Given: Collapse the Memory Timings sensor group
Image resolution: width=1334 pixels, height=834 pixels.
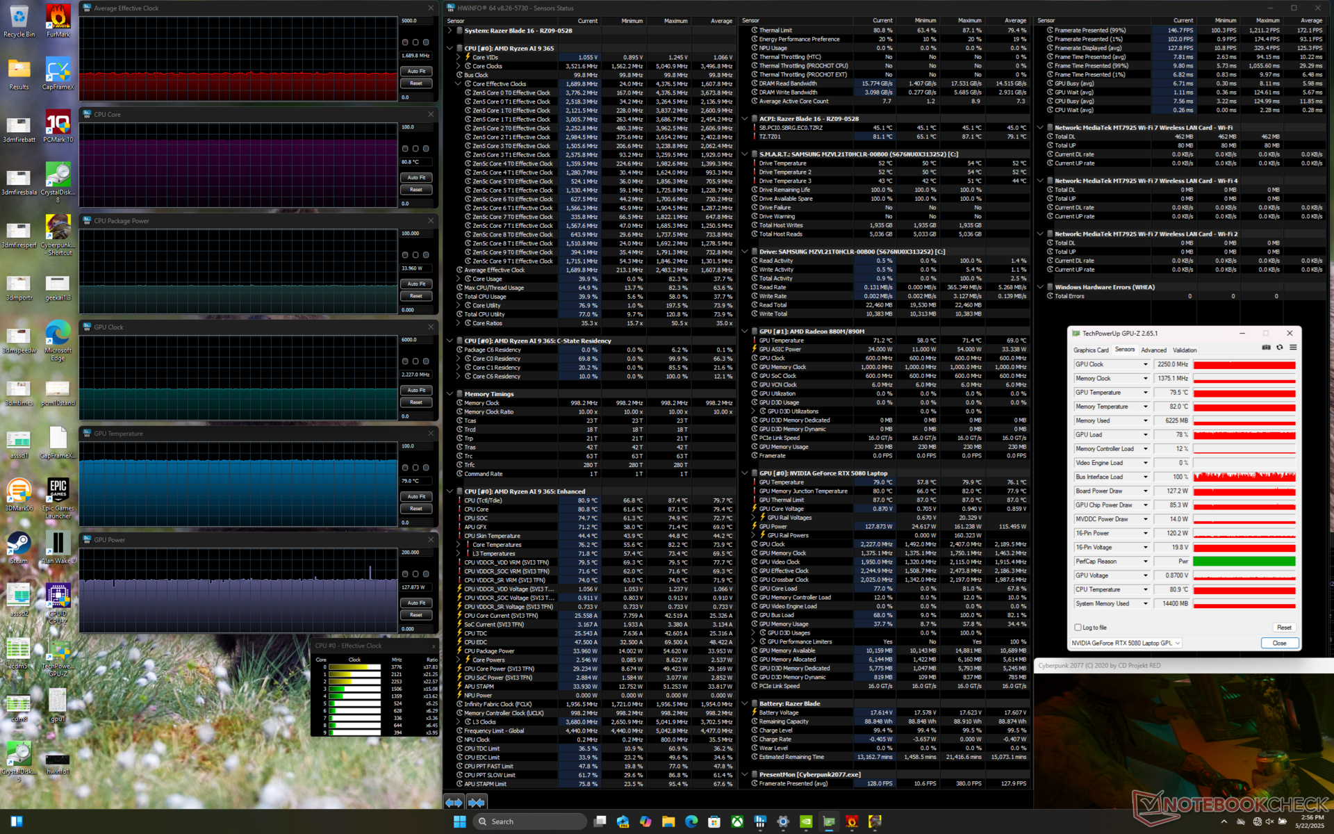Looking at the screenshot, I should [x=450, y=394].
